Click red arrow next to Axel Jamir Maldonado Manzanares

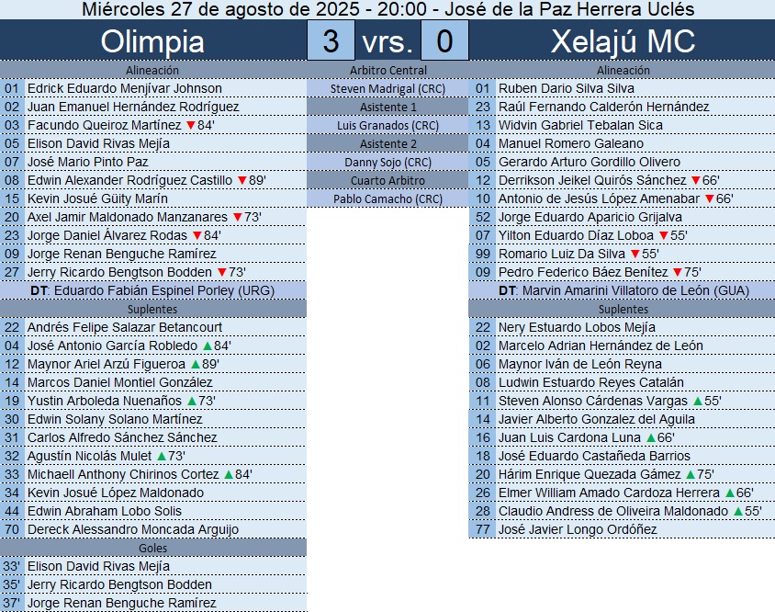[x=237, y=217]
